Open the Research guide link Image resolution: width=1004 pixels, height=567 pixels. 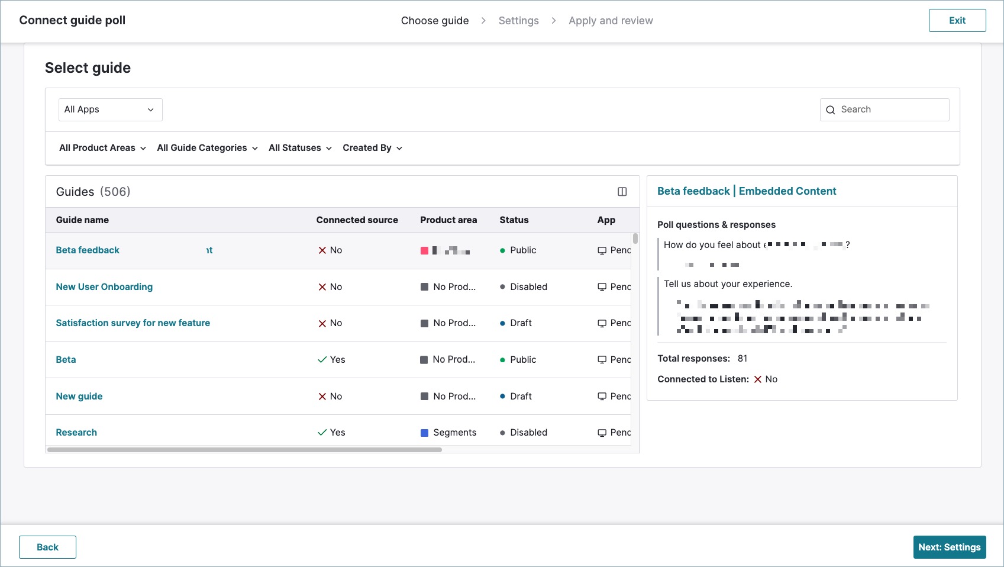[76, 433]
